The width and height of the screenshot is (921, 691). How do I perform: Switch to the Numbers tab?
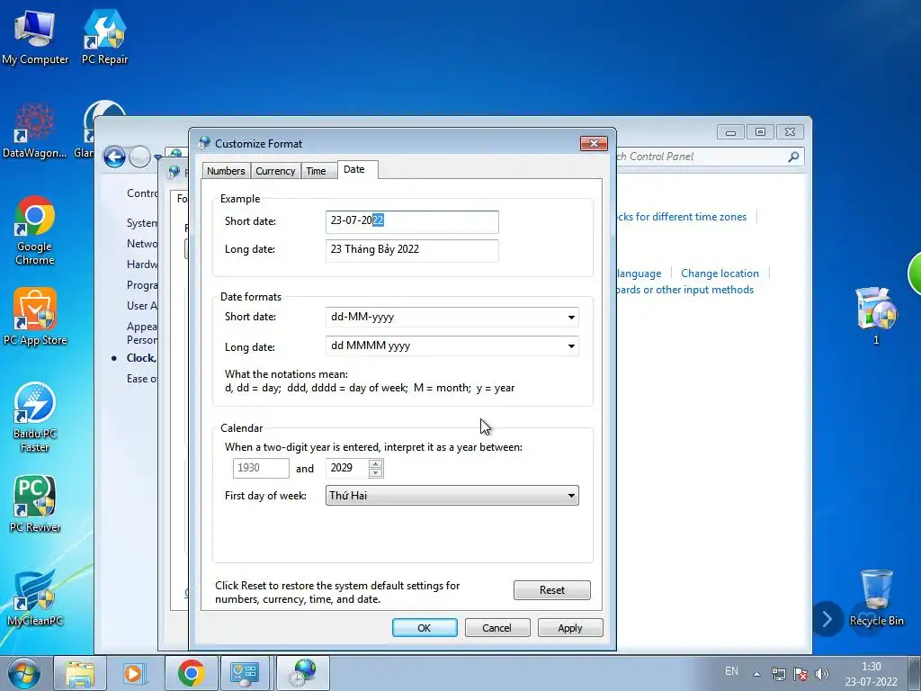tap(226, 170)
